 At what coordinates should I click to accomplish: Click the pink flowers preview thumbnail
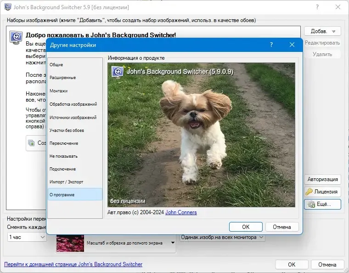[x=70, y=243]
